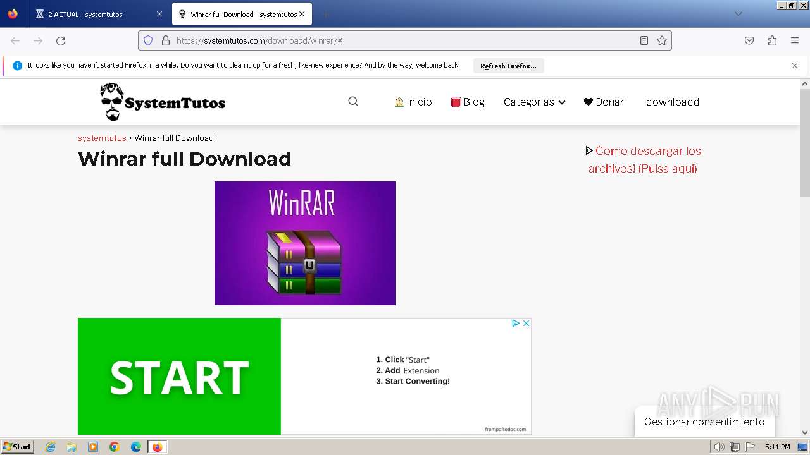
Task: Close the ad with its X icon
Action: click(526, 323)
